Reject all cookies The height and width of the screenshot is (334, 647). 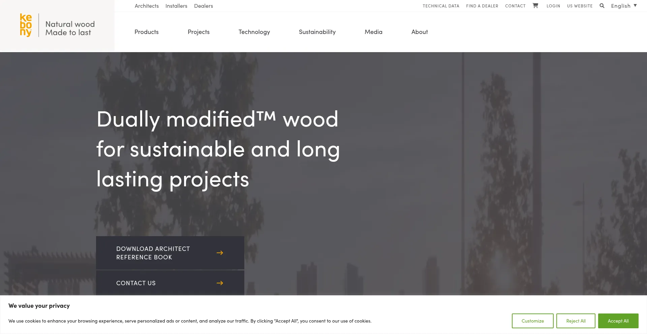tap(576, 321)
